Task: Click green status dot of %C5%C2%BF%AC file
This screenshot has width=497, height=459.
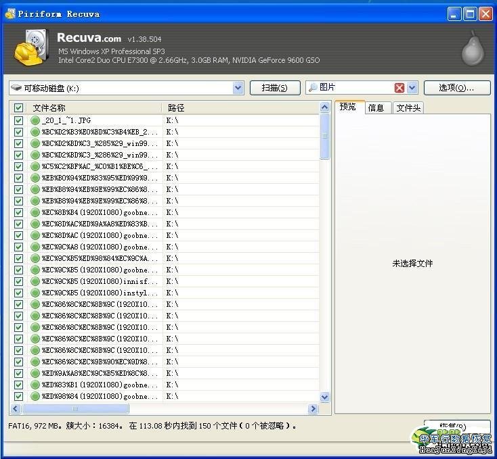Action: coord(35,166)
